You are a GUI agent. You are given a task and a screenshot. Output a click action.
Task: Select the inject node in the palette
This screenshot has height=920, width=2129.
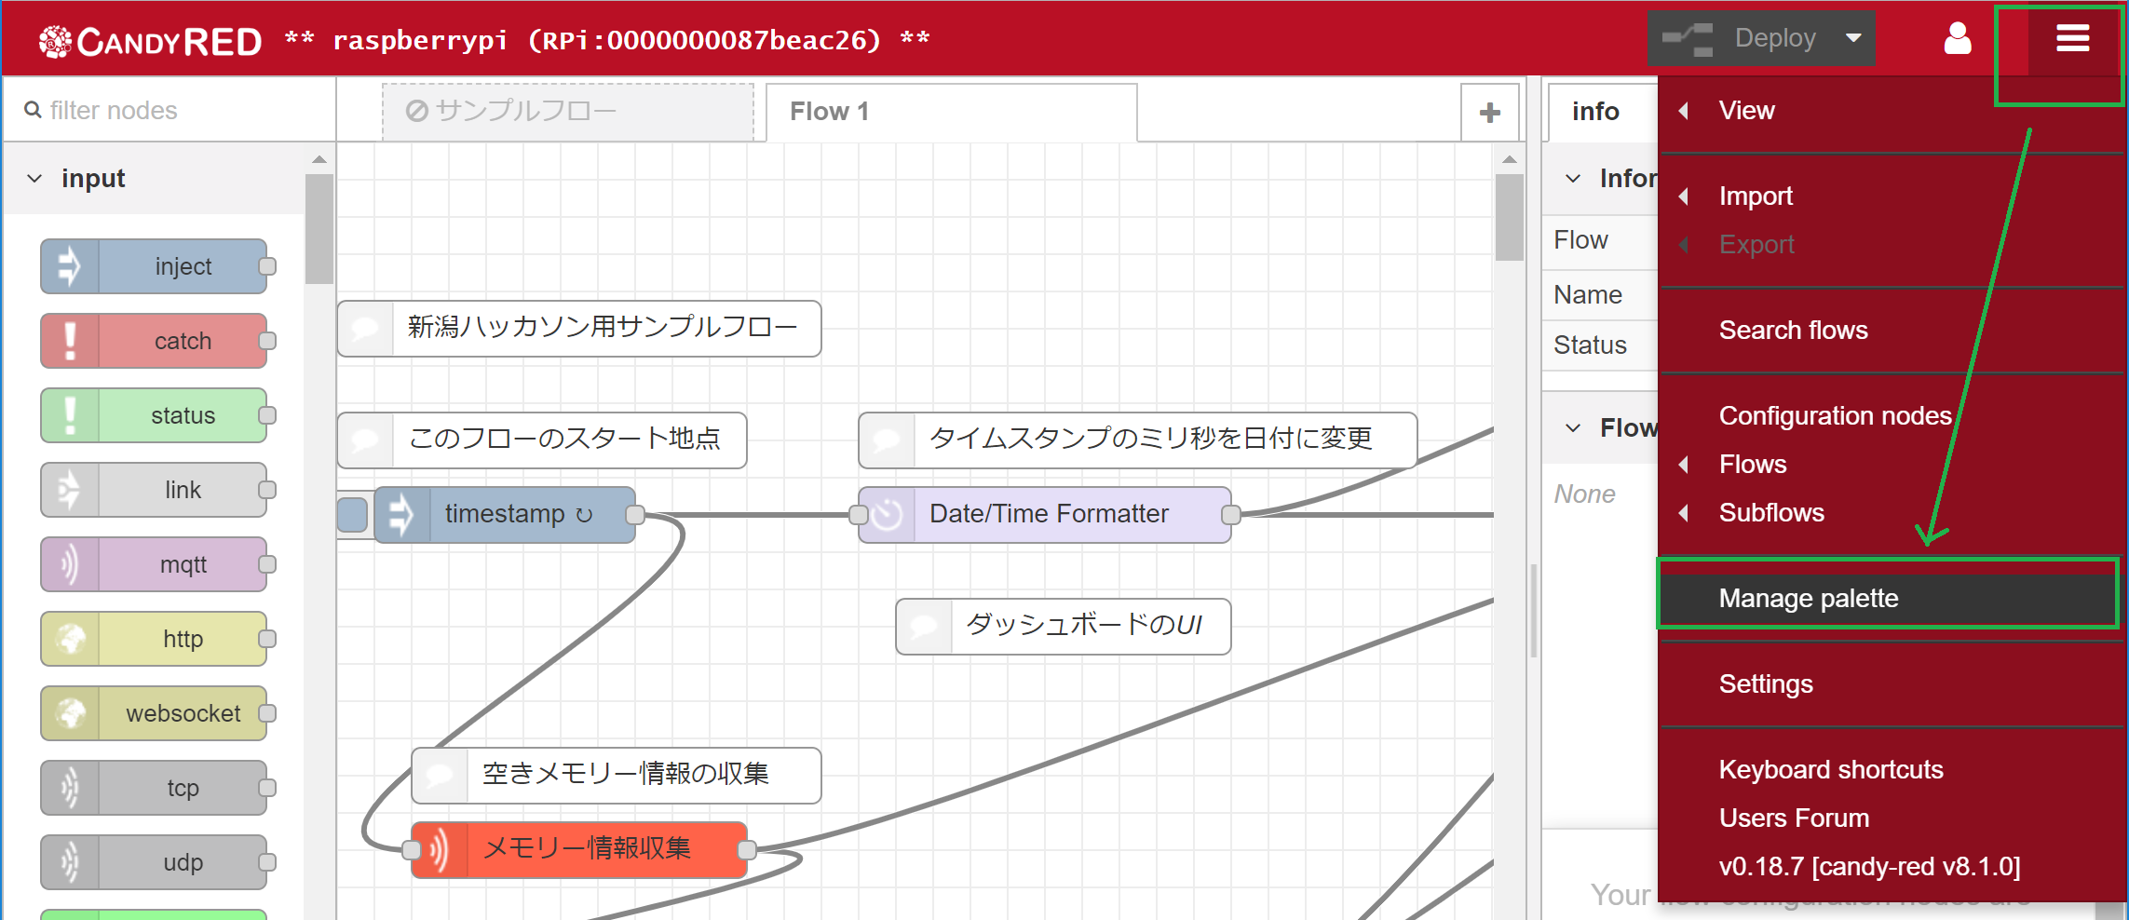pos(155,266)
